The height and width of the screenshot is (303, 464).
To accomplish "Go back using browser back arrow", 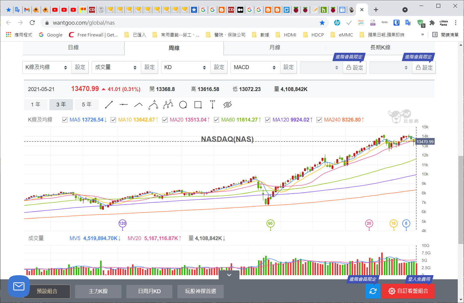I will pyautogui.click(x=9, y=23).
